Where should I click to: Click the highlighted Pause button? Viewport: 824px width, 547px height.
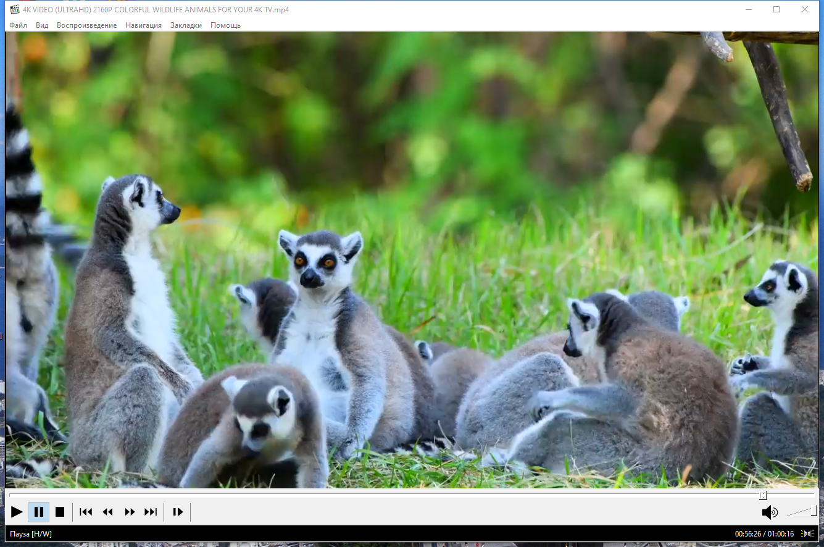click(x=38, y=512)
